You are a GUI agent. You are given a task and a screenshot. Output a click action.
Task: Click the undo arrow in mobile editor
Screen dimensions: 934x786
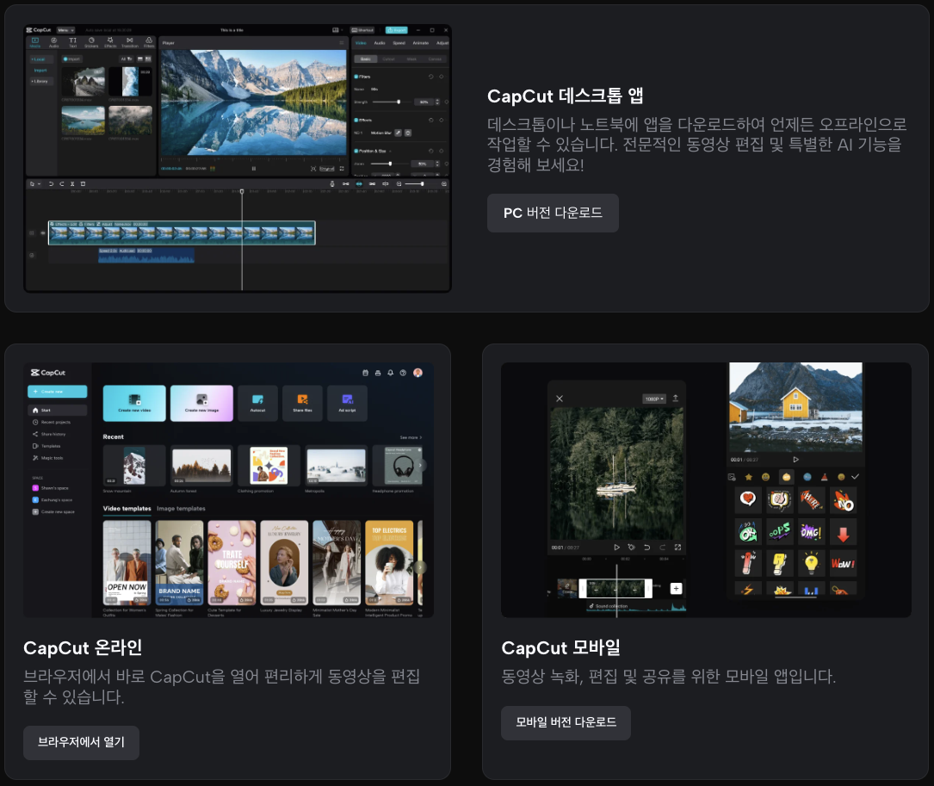pyautogui.click(x=646, y=547)
